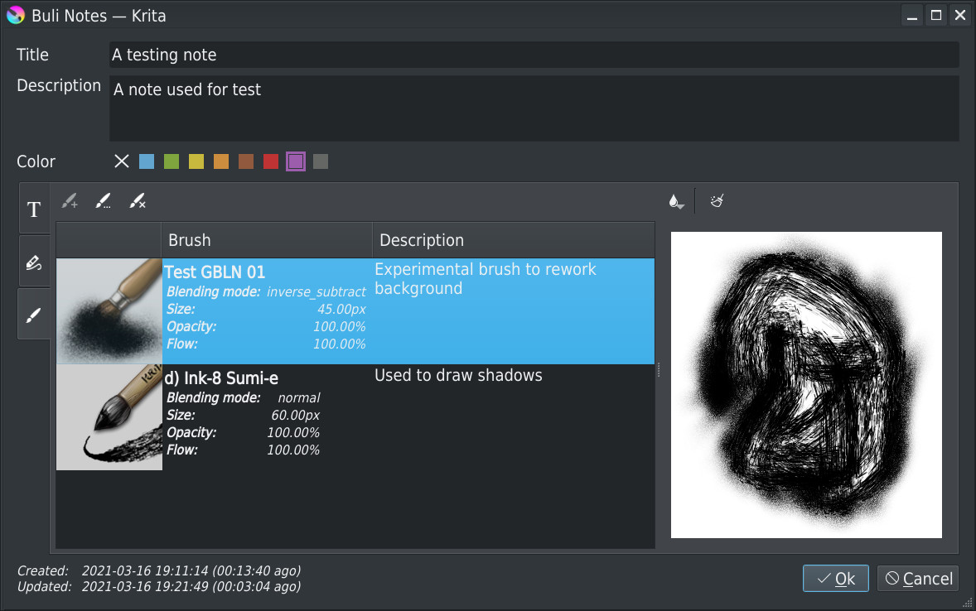Select the brushes tab

tap(34, 315)
